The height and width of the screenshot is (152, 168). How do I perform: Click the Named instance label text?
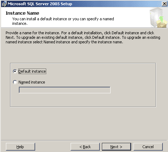click(x=32, y=82)
